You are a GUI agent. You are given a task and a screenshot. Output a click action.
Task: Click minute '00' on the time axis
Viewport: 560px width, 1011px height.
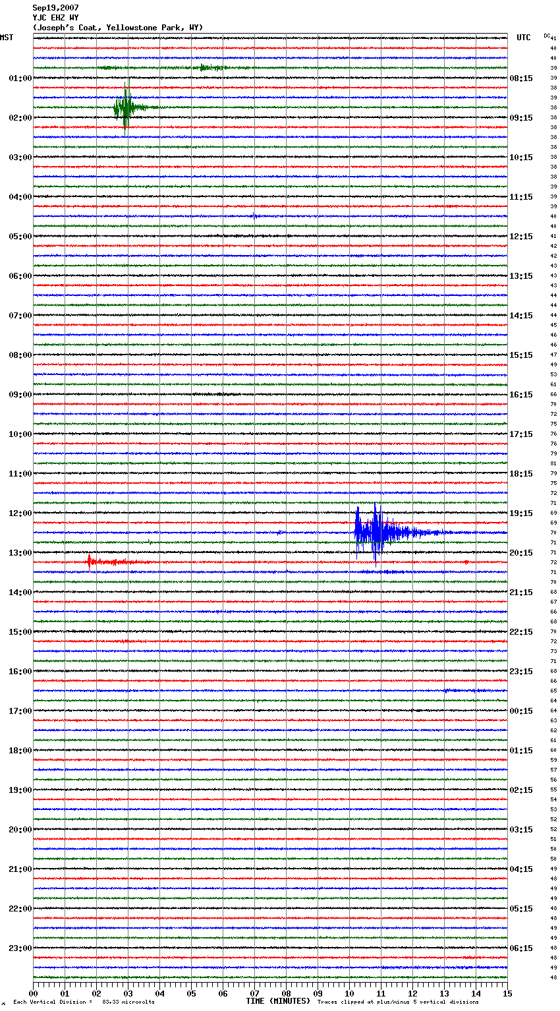[33, 993]
